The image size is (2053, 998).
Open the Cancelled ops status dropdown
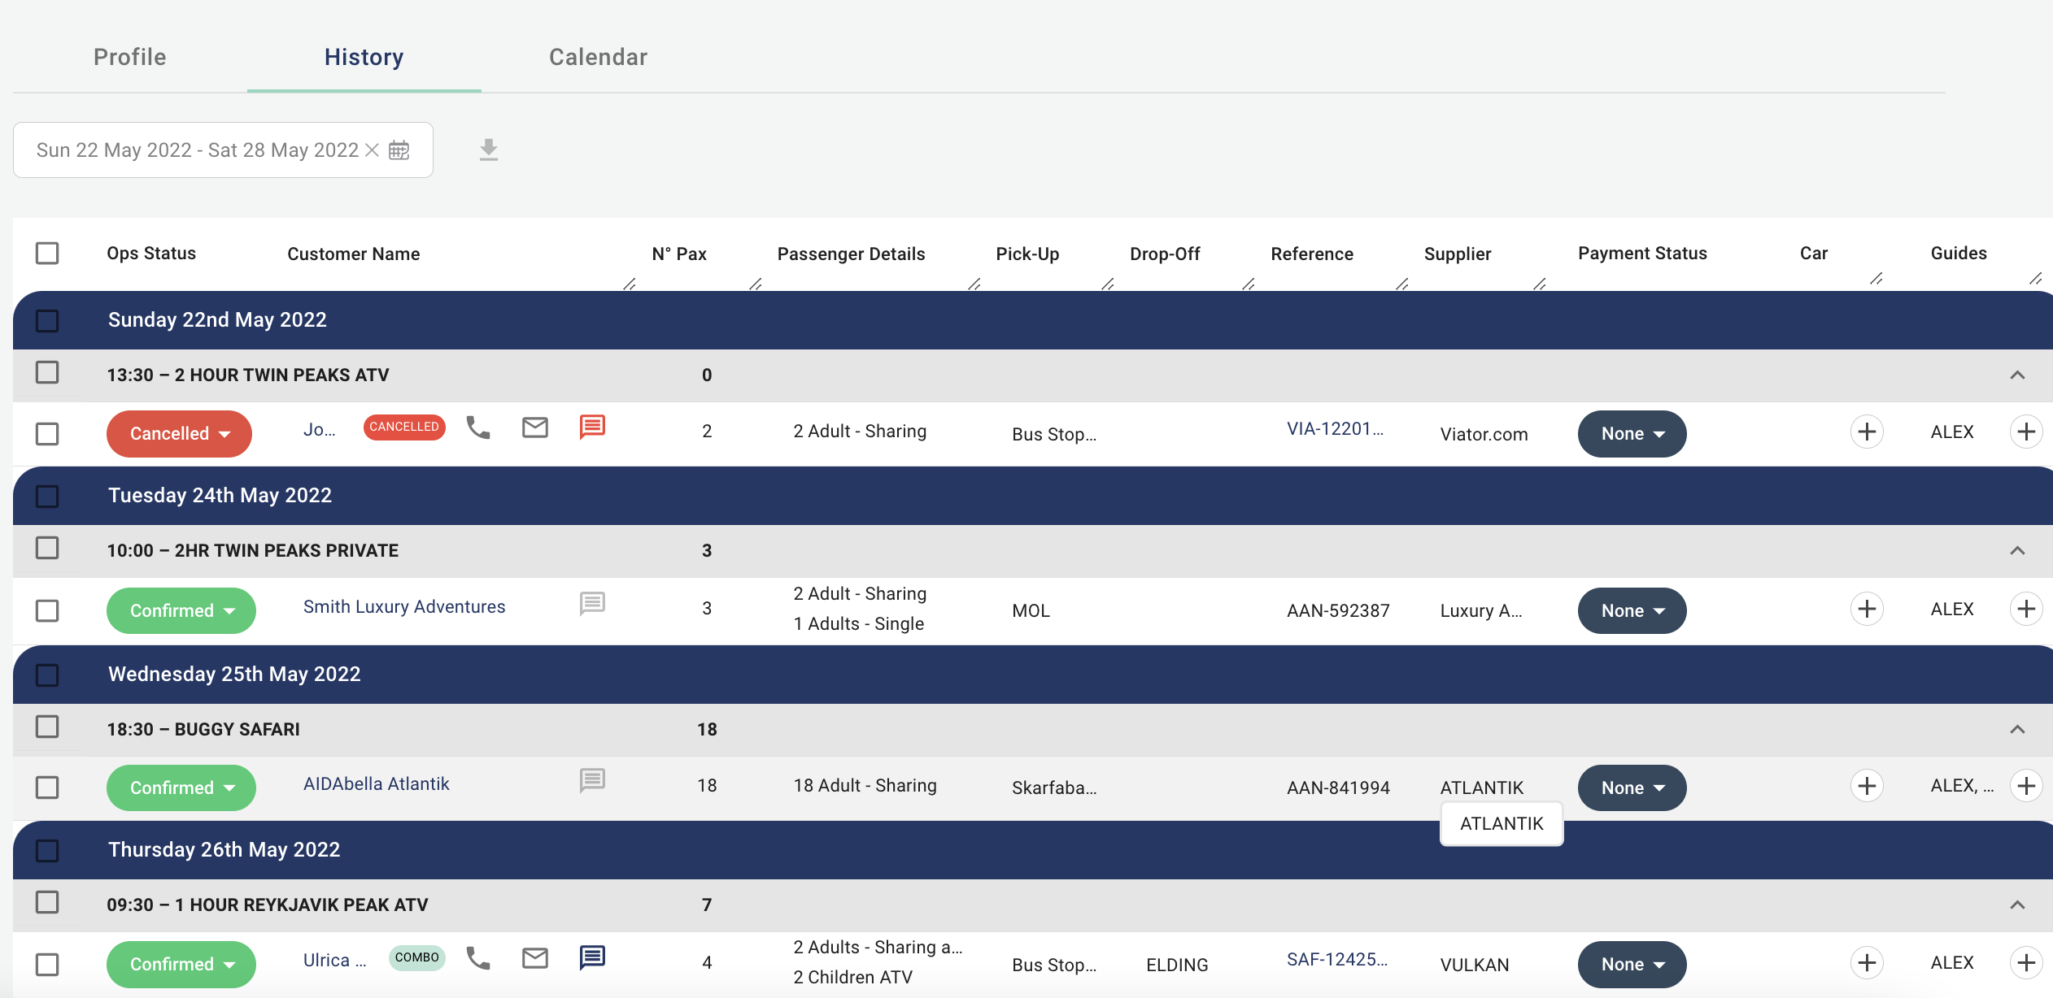point(179,434)
